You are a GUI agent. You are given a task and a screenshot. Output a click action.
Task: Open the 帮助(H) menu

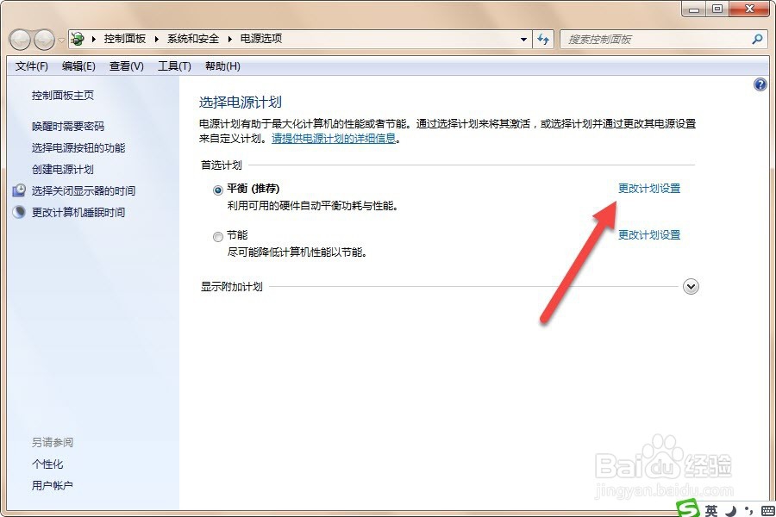pyautogui.click(x=222, y=66)
